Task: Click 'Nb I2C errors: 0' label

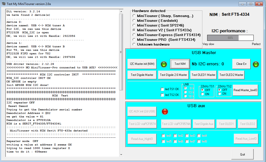Action: 208,64
